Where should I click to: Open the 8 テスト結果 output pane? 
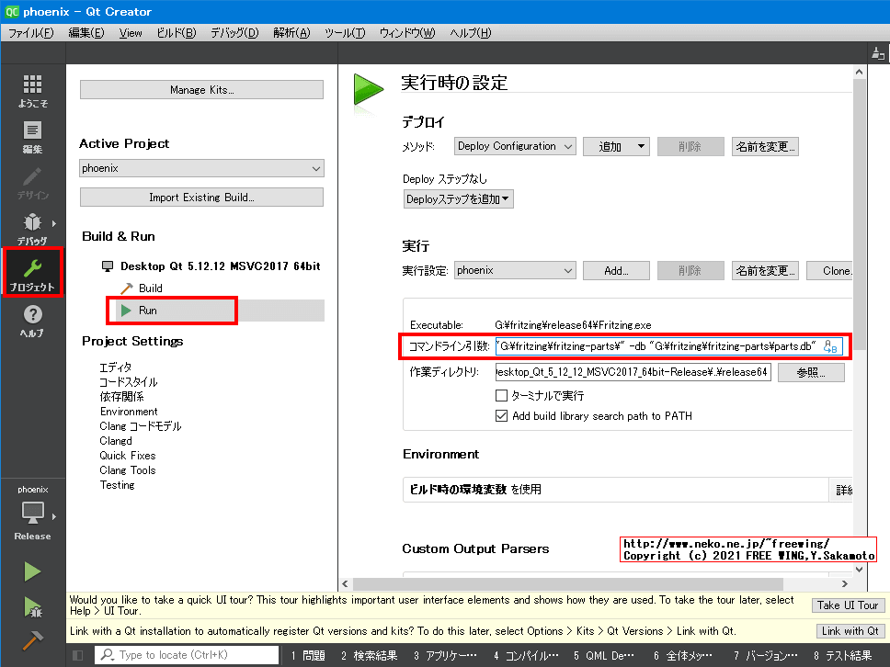(x=842, y=656)
